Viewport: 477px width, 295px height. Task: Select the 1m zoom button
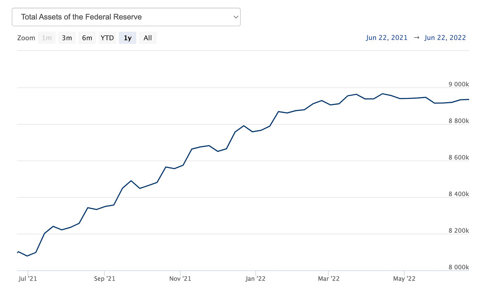tap(47, 38)
